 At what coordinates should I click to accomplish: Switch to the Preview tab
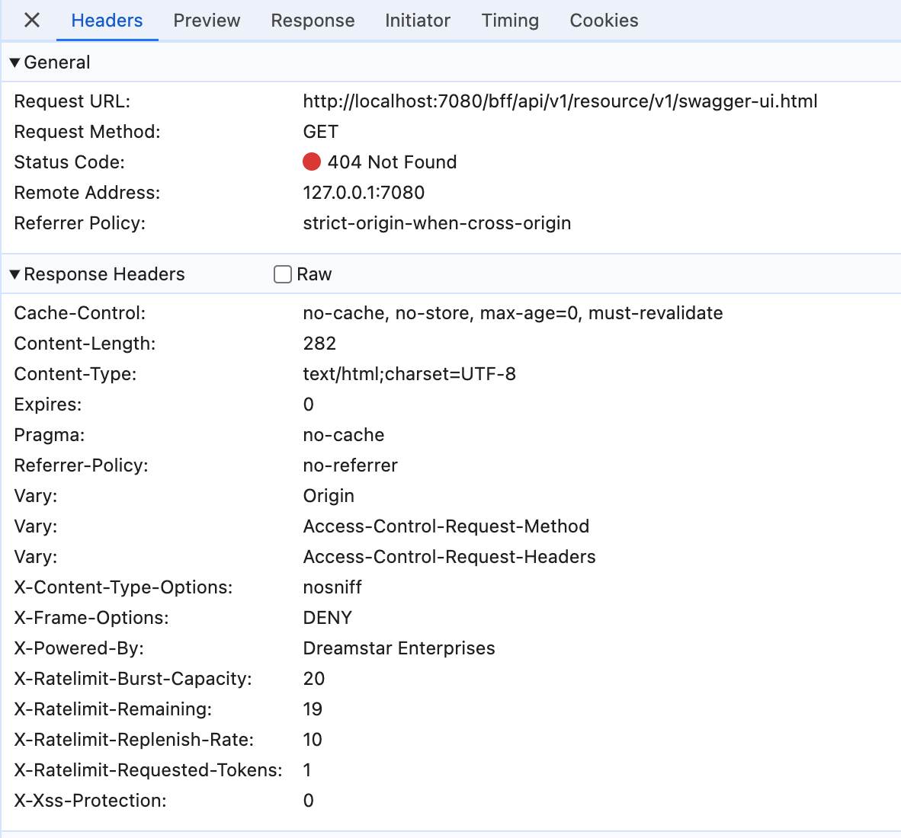(x=206, y=21)
